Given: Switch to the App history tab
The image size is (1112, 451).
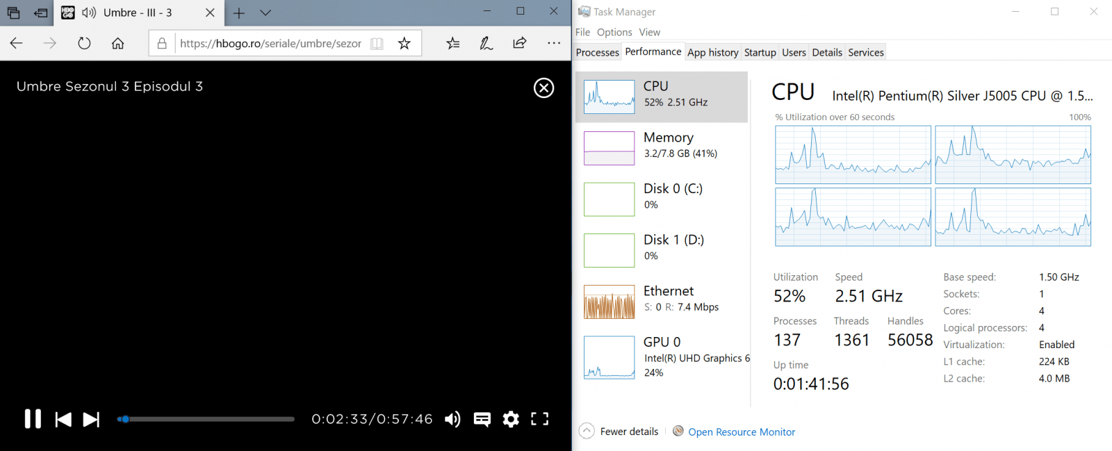Looking at the screenshot, I should tap(712, 52).
